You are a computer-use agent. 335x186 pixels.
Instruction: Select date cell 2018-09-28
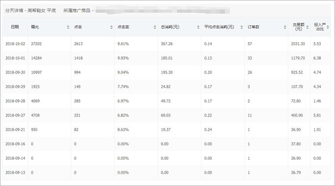click(x=15, y=101)
